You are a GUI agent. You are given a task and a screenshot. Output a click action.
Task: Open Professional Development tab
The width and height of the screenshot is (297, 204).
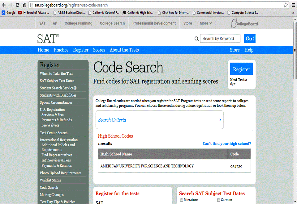(x=154, y=23)
